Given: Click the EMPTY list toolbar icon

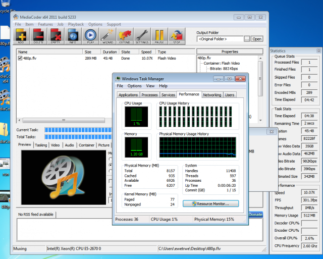Looking at the screenshot, I should [56, 36].
